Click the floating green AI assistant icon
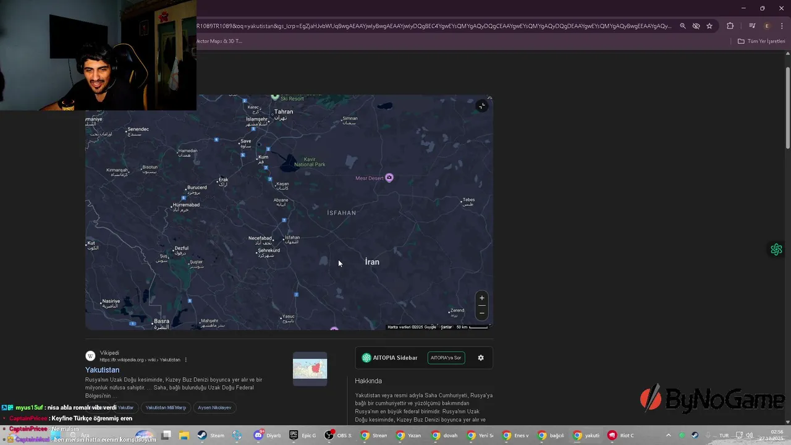Image resolution: width=791 pixels, height=445 pixels. [776, 250]
